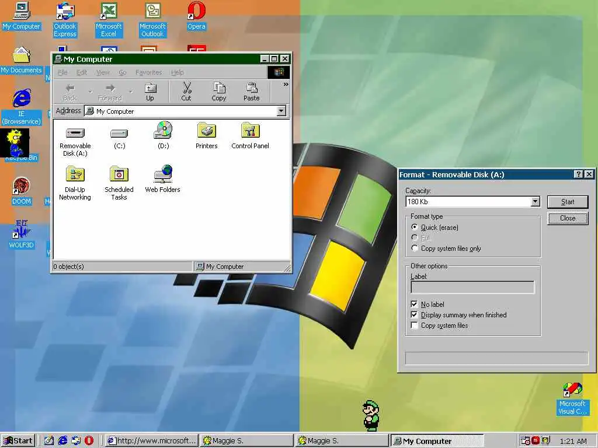Open the Windows Start menu
The height and width of the screenshot is (448, 598).
tap(18, 441)
